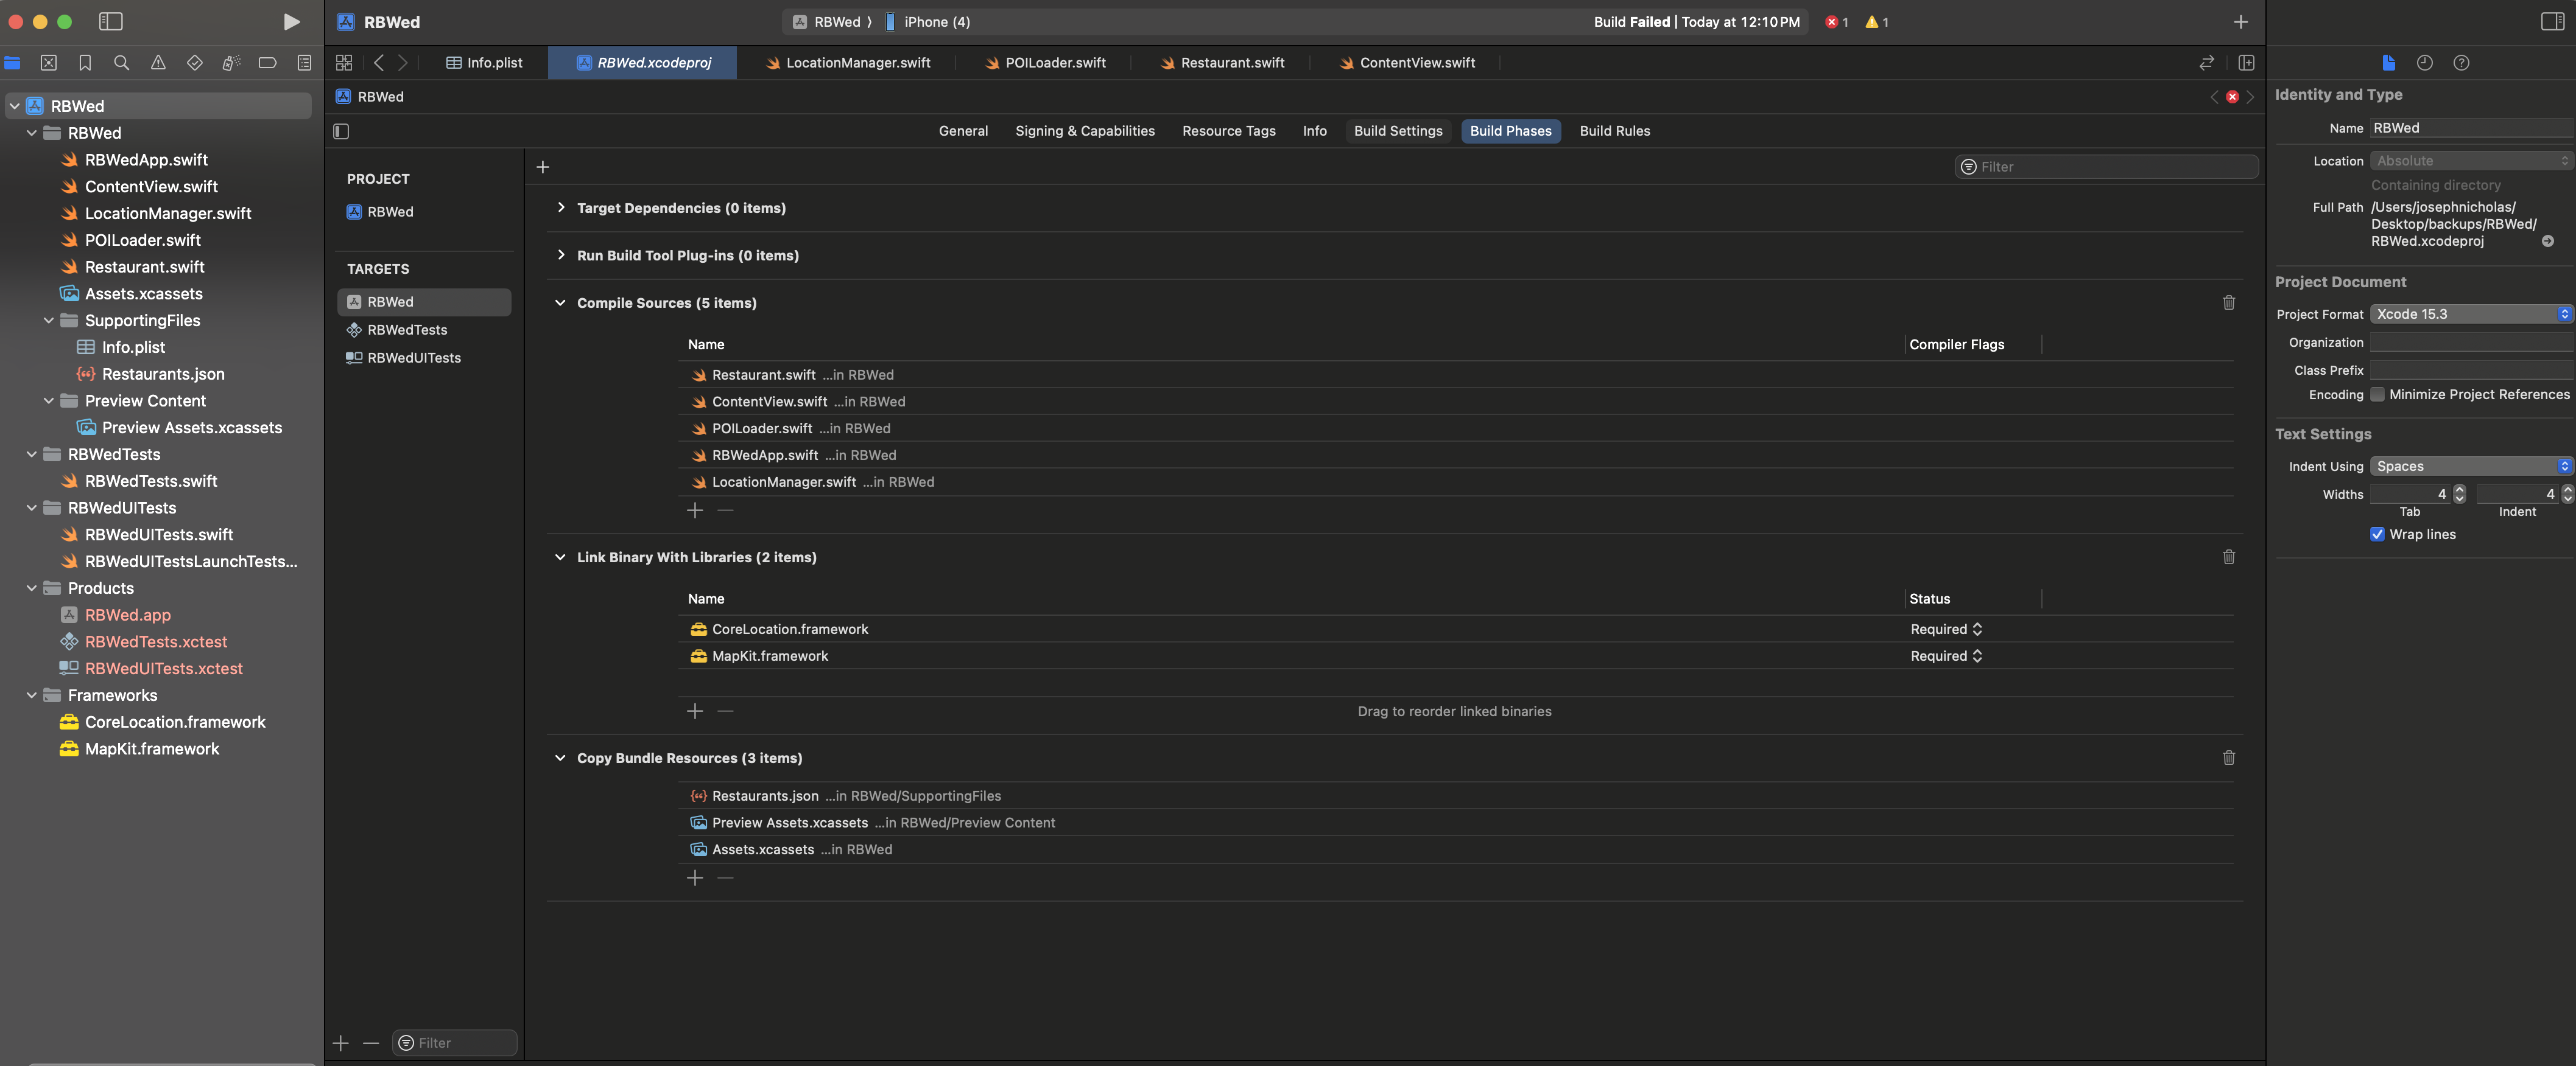
Task: Change CoreLocation.framework Required status
Action: [1946, 629]
